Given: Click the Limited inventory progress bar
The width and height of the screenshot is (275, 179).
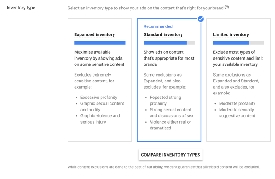Looking at the screenshot, I should [x=238, y=43].
